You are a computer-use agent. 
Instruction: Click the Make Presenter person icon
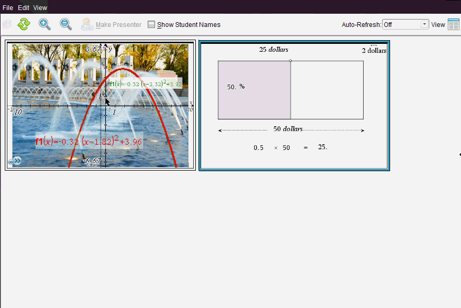(x=87, y=24)
